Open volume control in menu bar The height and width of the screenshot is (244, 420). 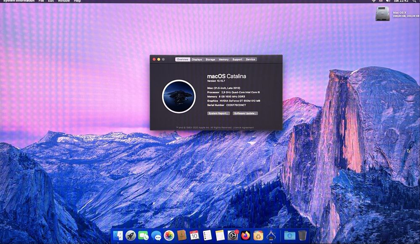pyautogui.click(x=388, y=1)
